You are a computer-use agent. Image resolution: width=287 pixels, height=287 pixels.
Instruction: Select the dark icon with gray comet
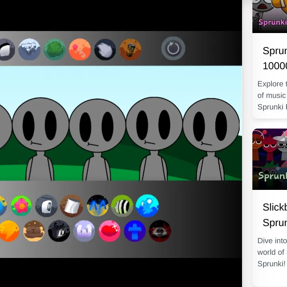coord(105,49)
